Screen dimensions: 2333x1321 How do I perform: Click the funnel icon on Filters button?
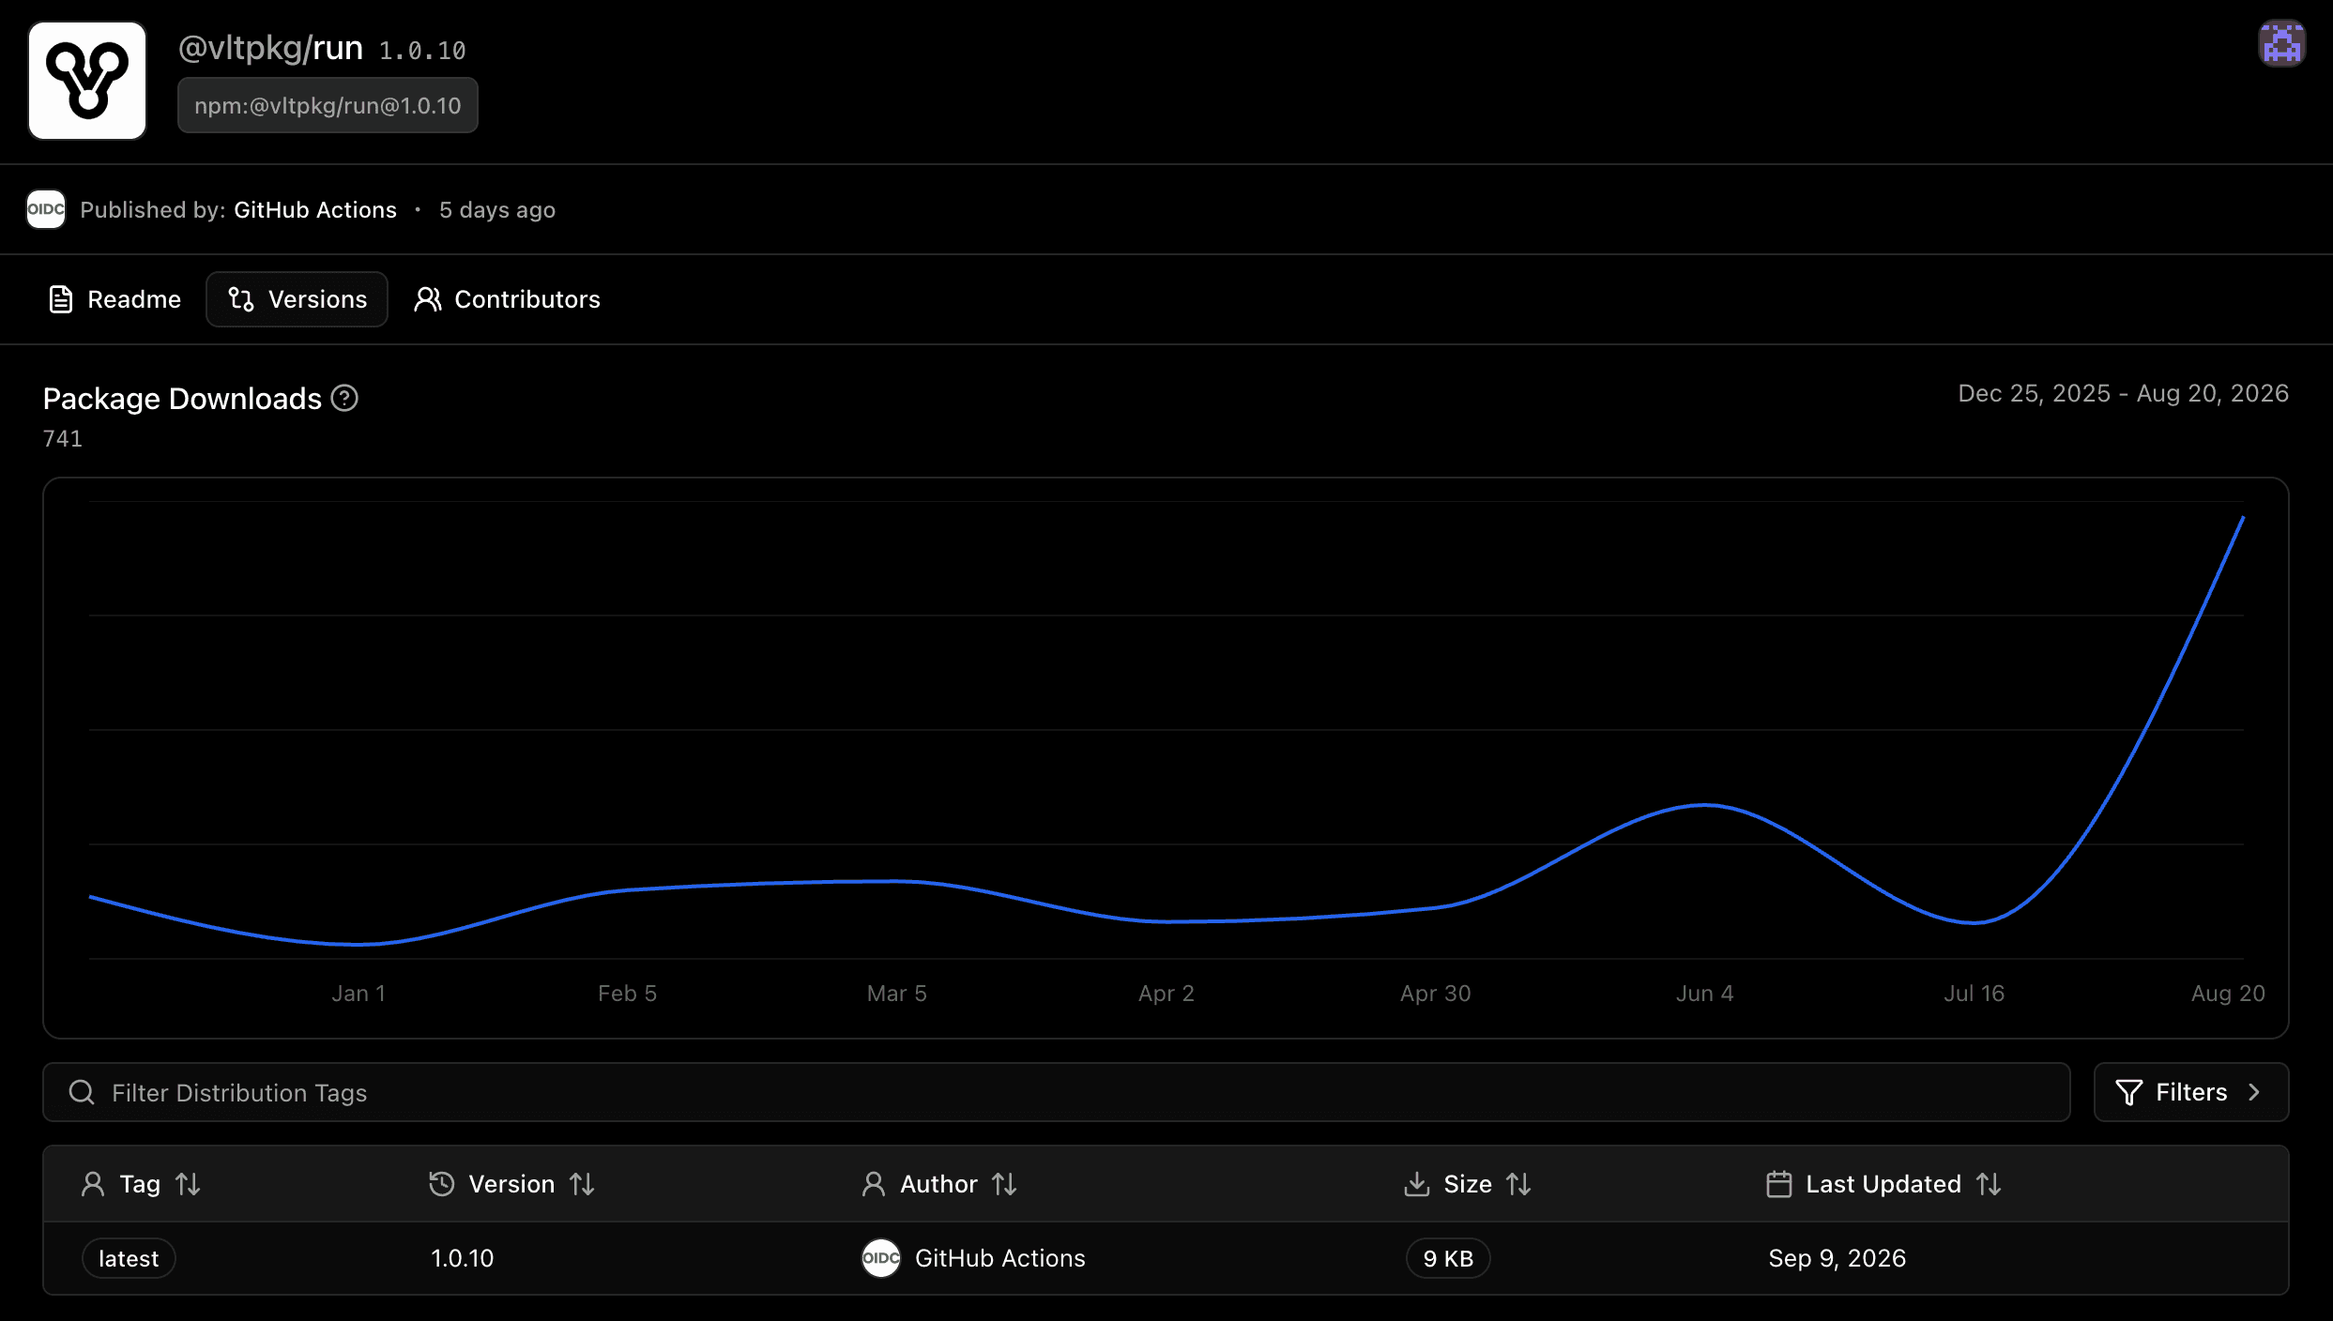(x=2129, y=1092)
